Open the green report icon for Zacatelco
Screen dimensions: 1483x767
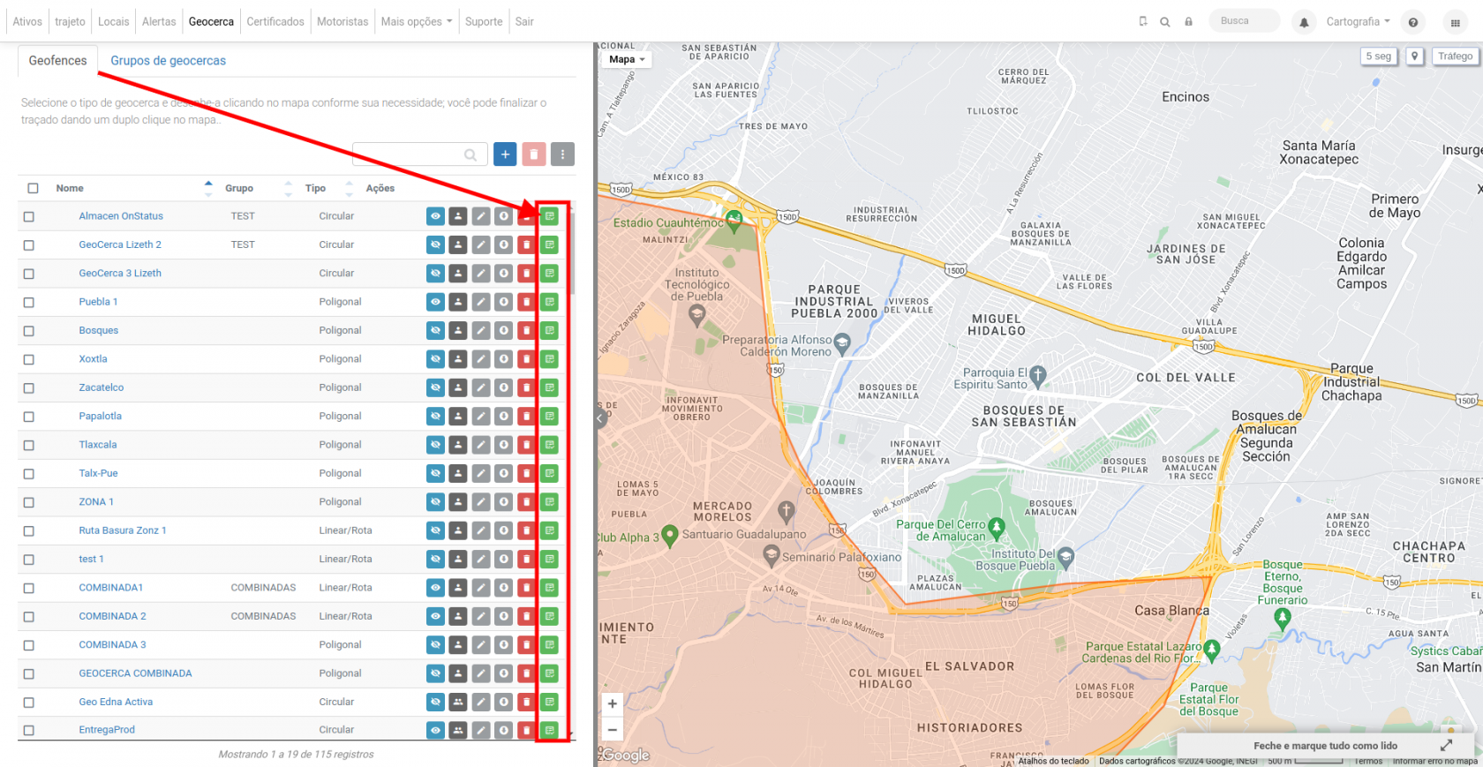549,387
